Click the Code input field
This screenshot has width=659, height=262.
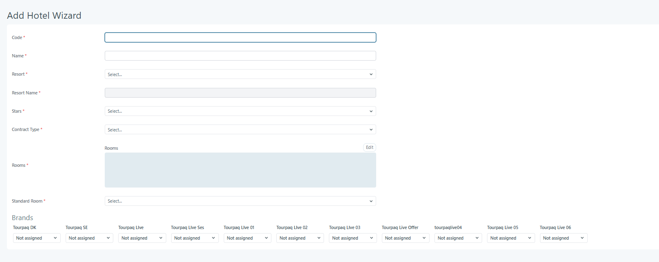[x=240, y=37]
